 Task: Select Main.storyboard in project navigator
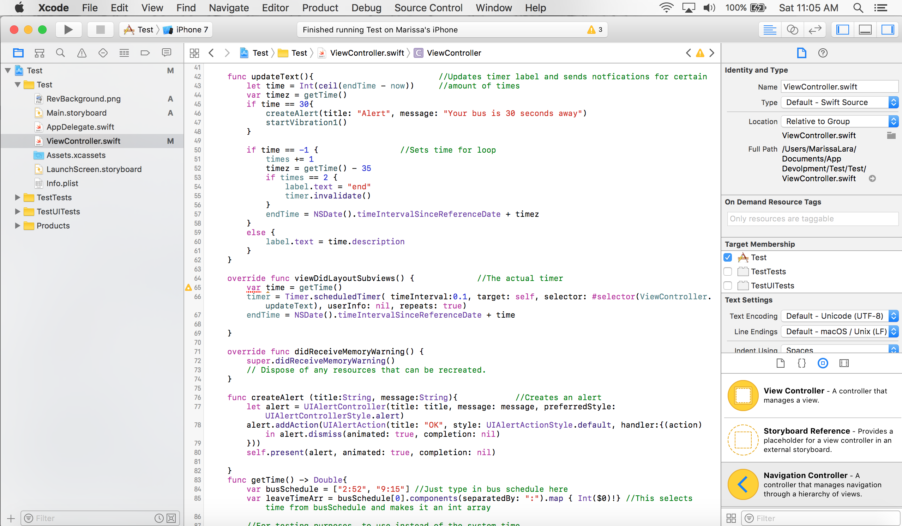pyautogui.click(x=76, y=113)
